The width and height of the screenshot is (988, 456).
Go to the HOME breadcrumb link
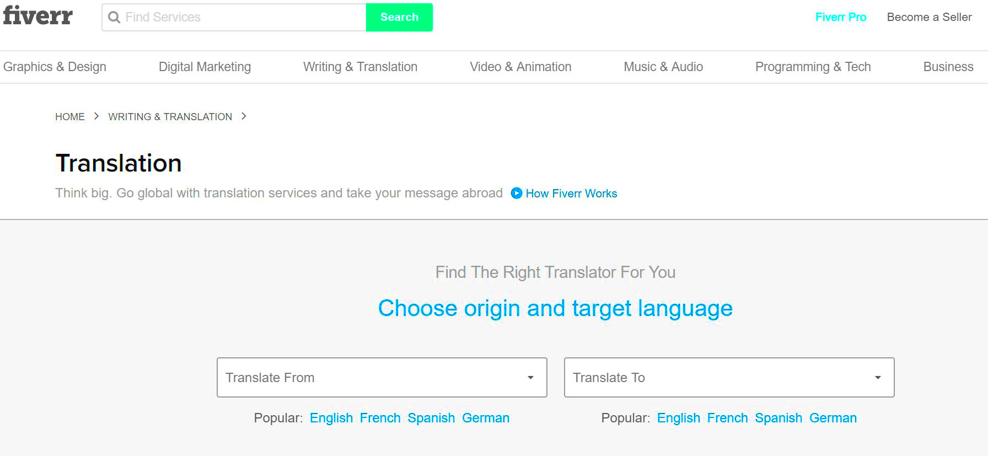70,117
